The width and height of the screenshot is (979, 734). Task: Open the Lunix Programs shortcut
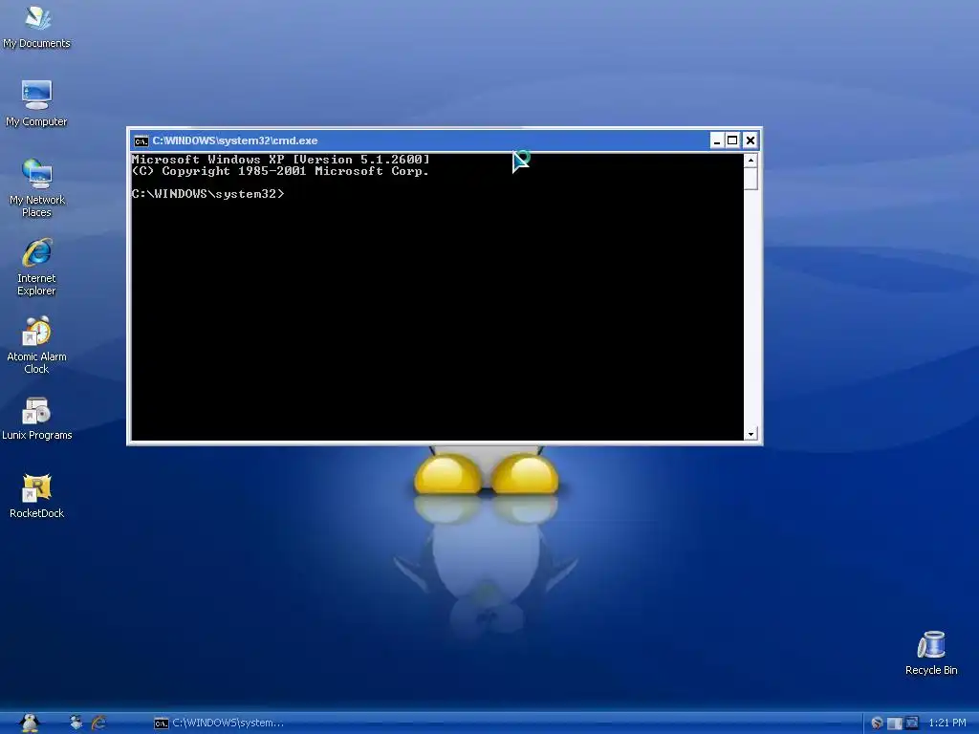(37, 419)
